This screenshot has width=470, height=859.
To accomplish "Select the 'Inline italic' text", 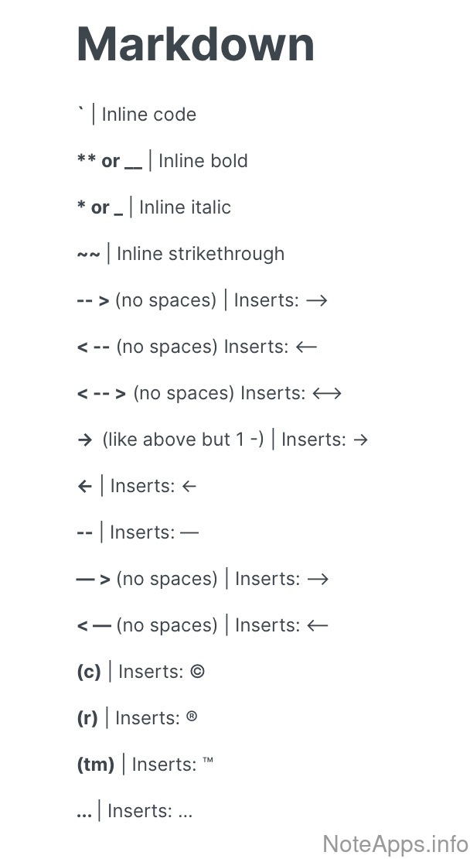I will [x=185, y=207].
